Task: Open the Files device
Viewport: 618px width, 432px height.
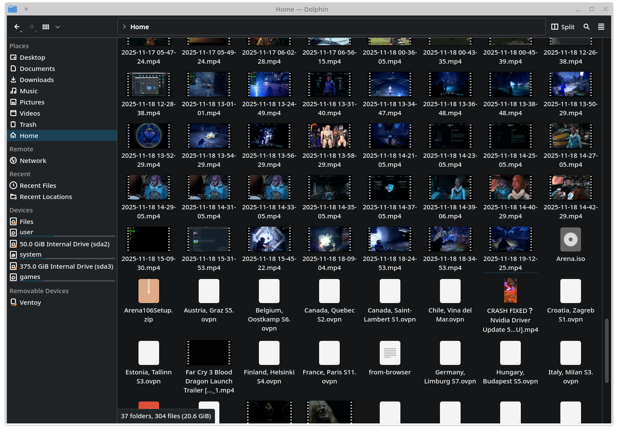Action: click(62, 221)
